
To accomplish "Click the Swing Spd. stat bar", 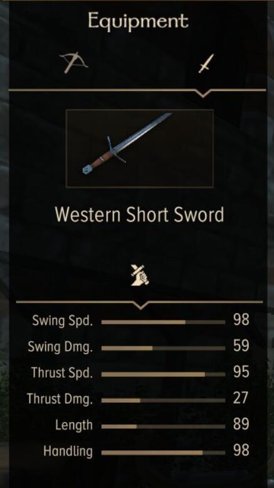I will 163,322.
